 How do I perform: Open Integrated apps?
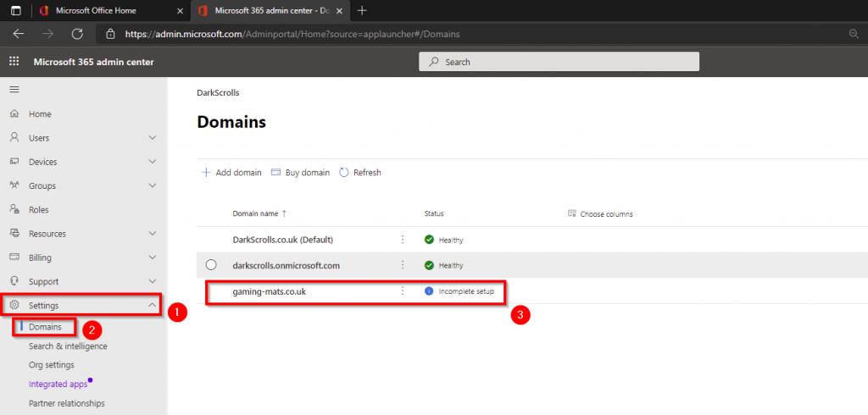[x=58, y=384]
